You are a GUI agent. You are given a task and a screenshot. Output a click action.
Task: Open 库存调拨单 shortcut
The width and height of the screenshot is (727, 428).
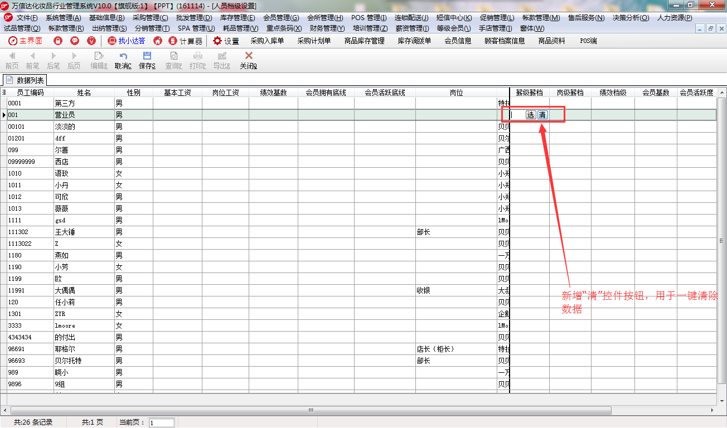pyautogui.click(x=414, y=41)
